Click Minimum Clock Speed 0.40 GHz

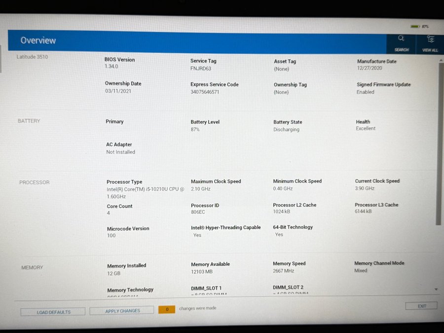(283, 188)
